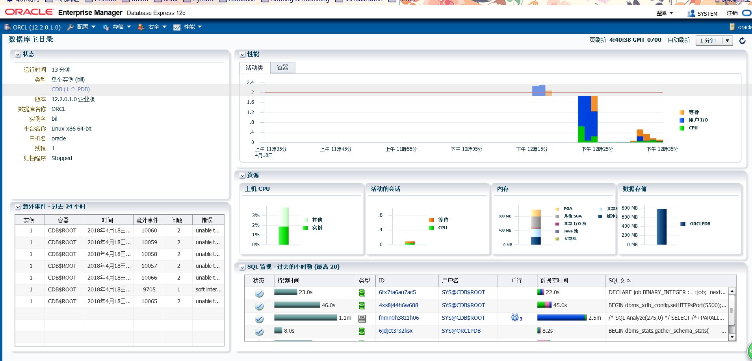752x361 pixels.
Task: Click the security icon in the menu bar
Action: click(x=141, y=27)
